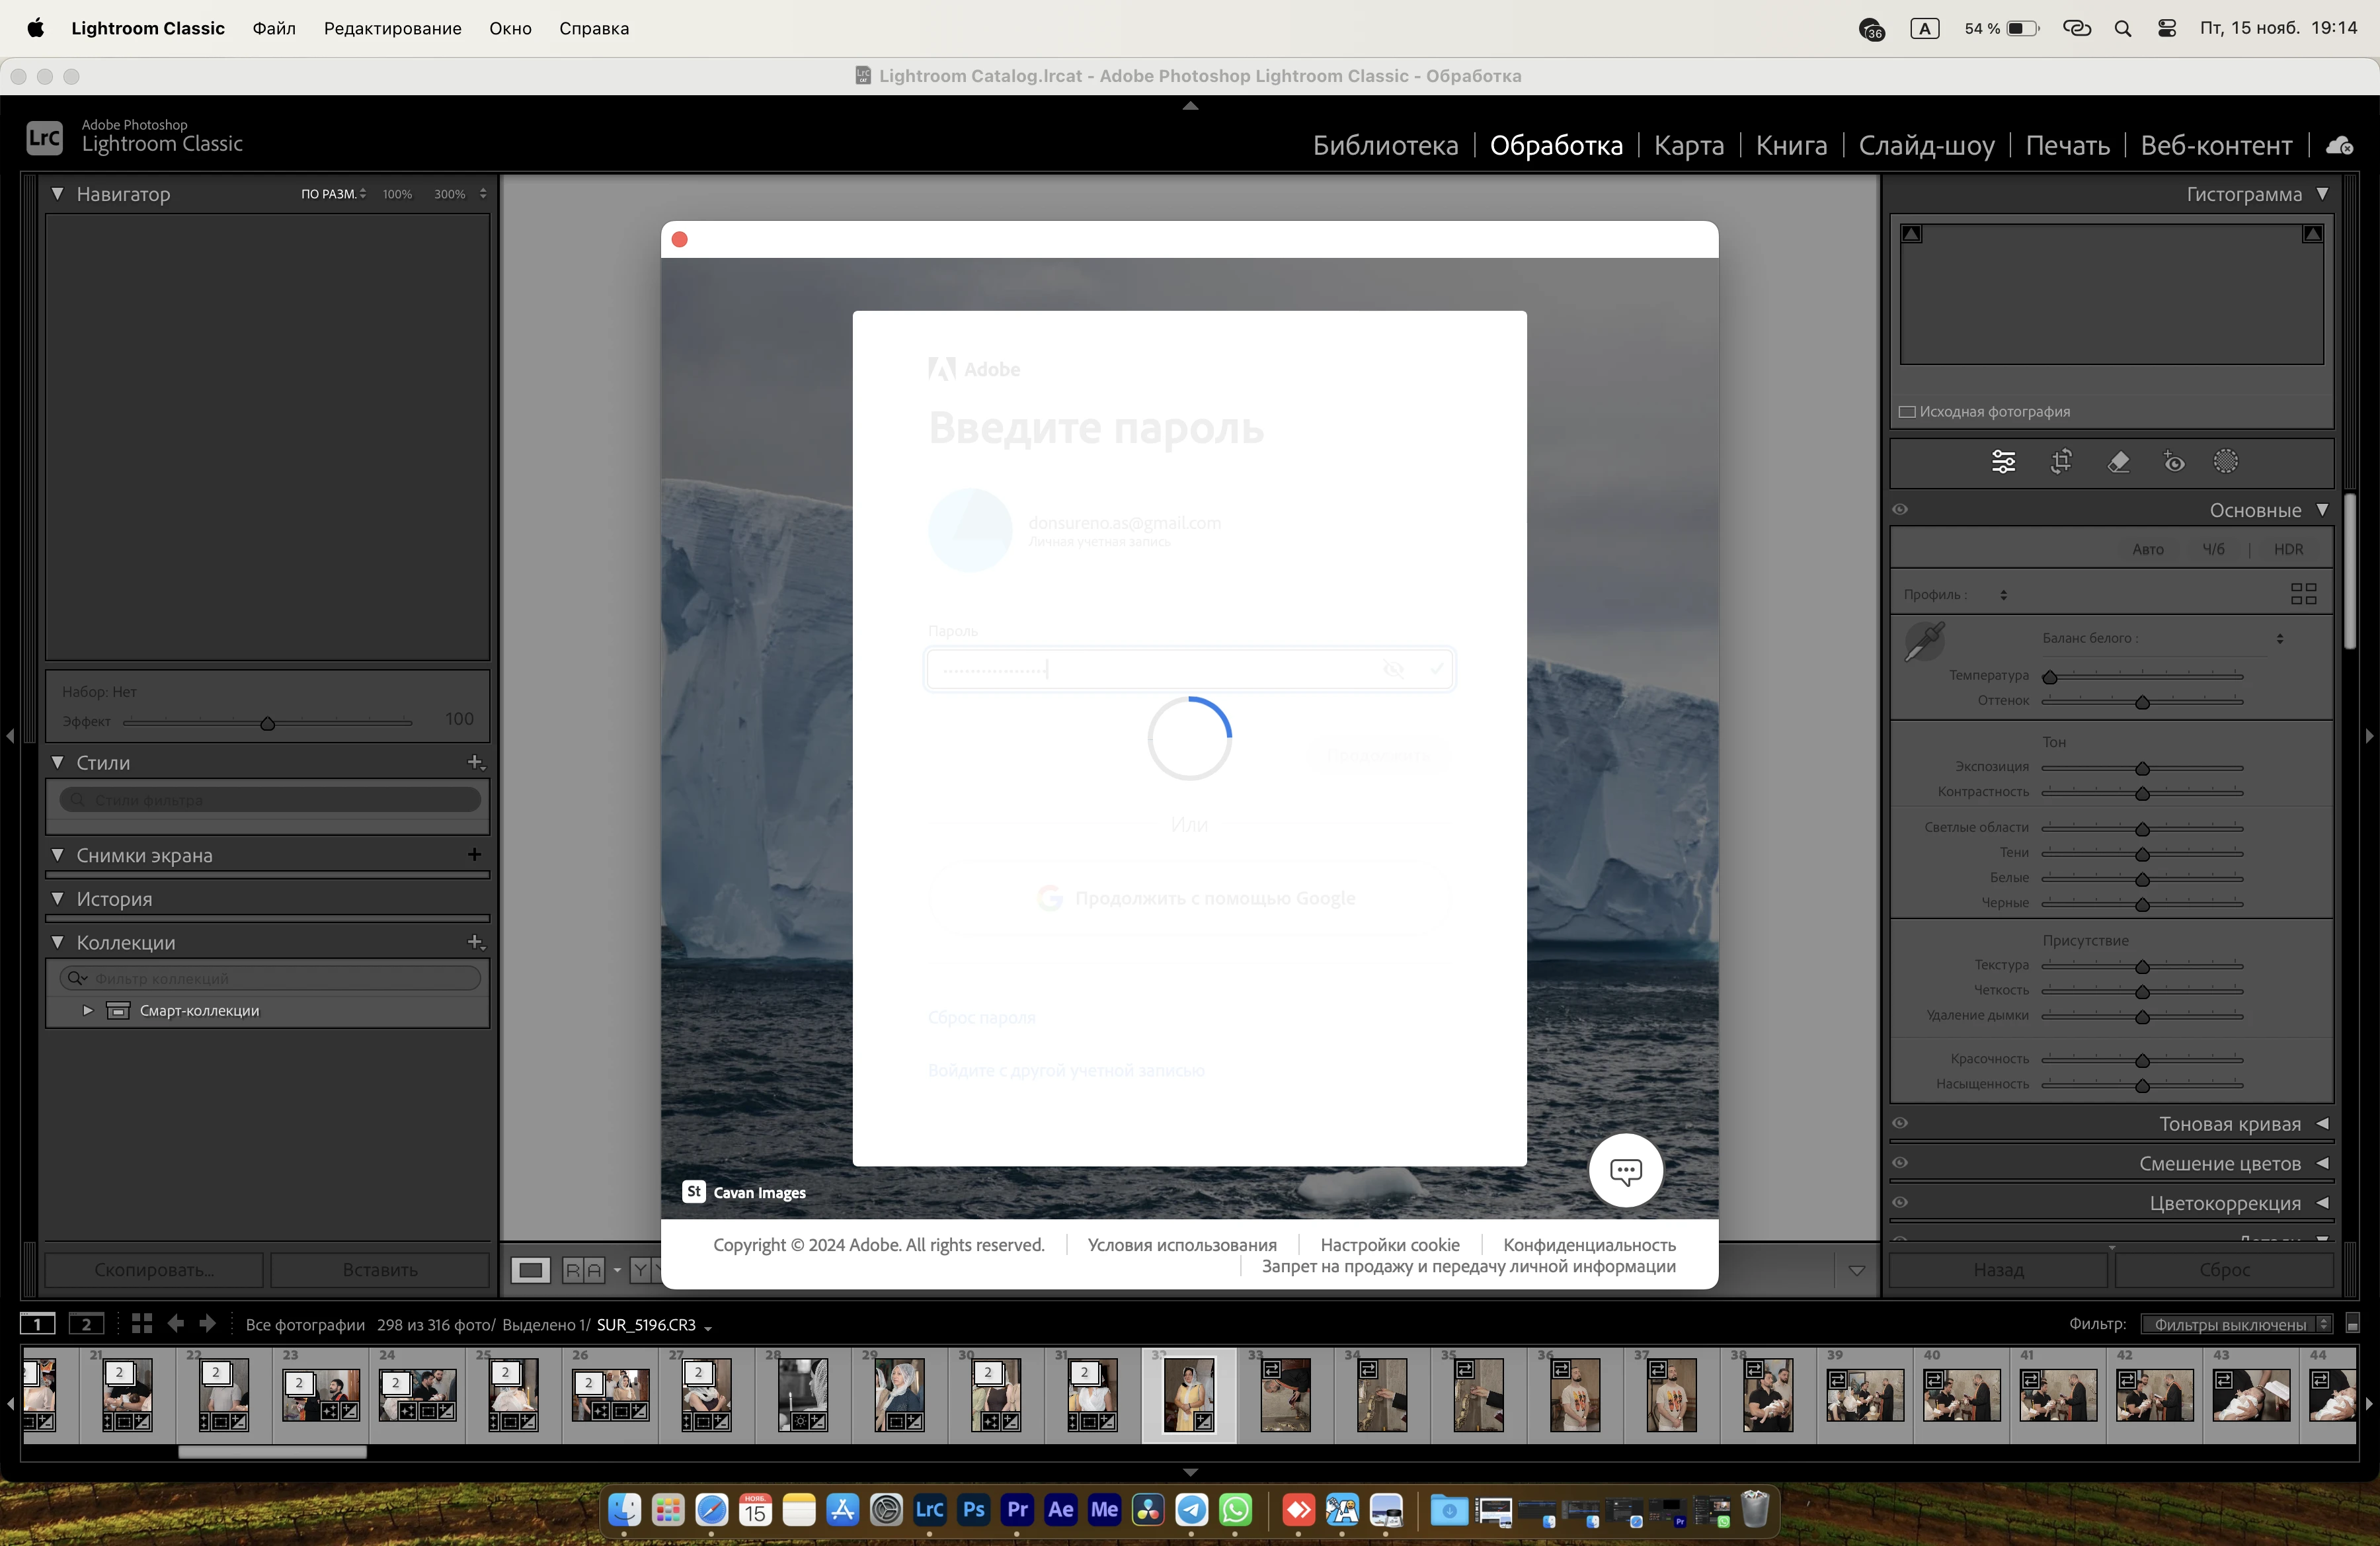Open the Баланс белого preset dropdown
Viewport: 2380px width, 1546px height.
click(x=2280, y=639)
